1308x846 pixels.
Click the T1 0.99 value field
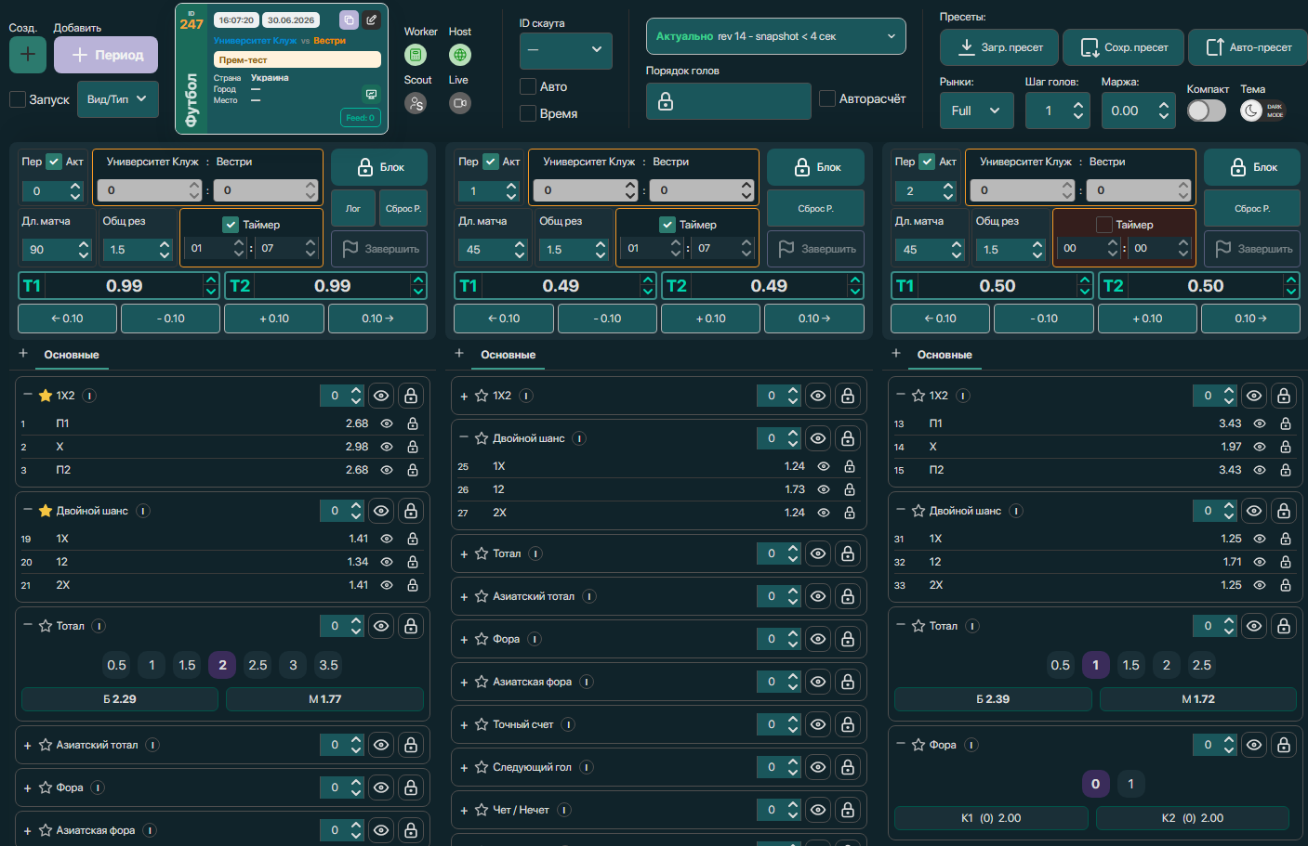124,286
